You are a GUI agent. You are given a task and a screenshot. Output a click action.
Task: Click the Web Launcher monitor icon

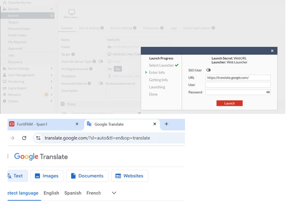click(72, 12)
